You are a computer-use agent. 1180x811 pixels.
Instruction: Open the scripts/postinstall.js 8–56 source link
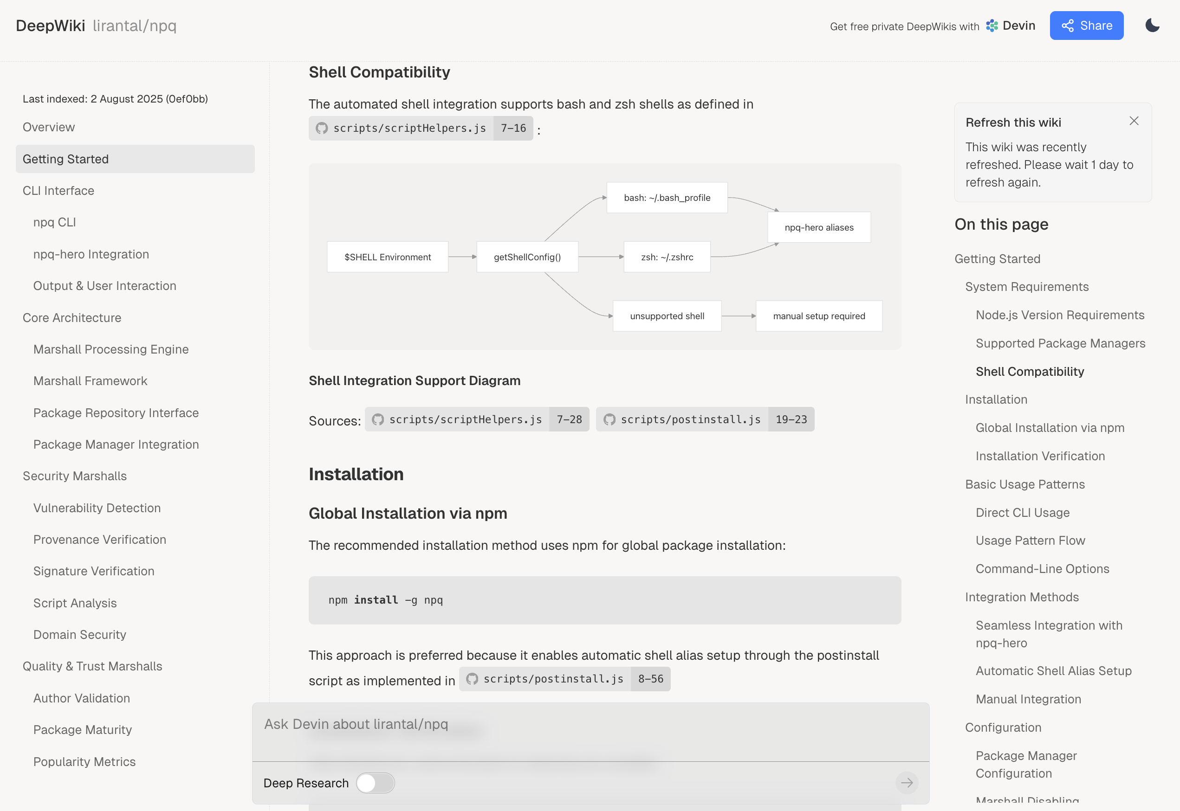[564, 679]
